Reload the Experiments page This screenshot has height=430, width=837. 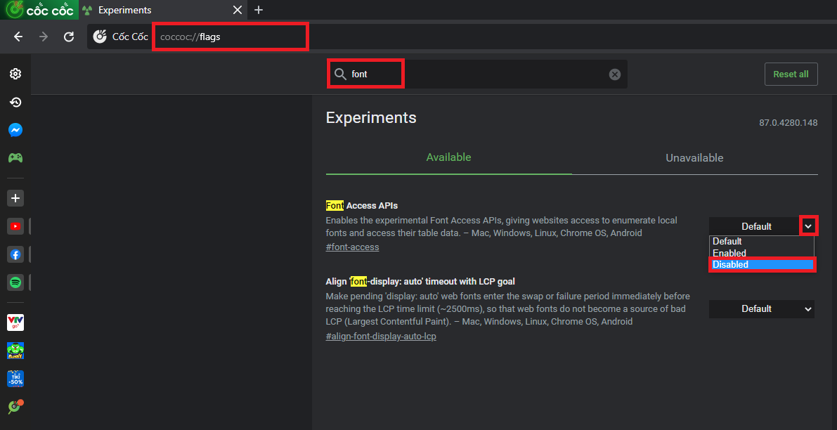pos(69,37)
